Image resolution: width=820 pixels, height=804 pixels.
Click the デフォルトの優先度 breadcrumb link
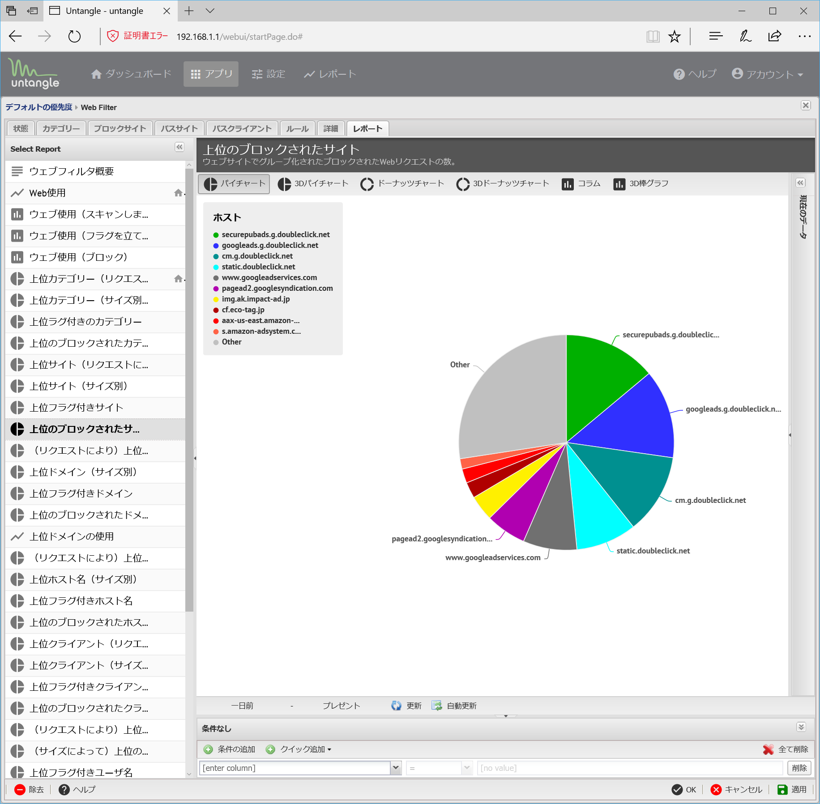tap(39, 107)
